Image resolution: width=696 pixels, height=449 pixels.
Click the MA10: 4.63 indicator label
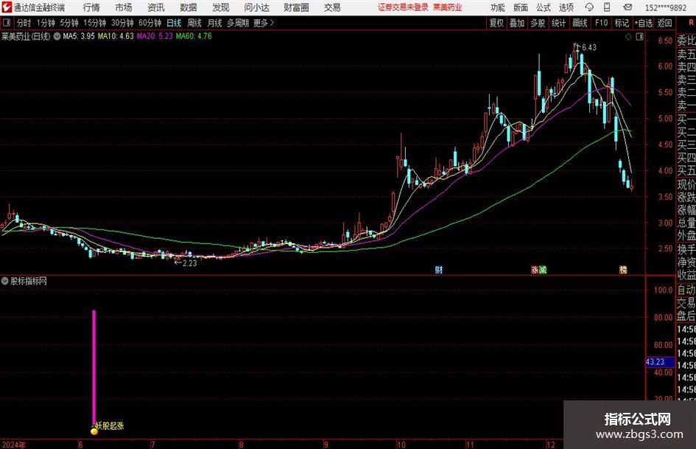[x=116, y=36]
